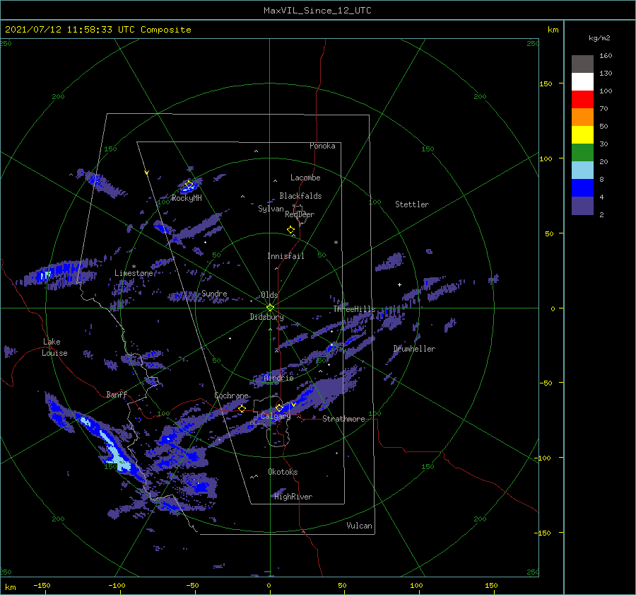Choose the bright blue 4-8 legend swatch

coord(582,188)
